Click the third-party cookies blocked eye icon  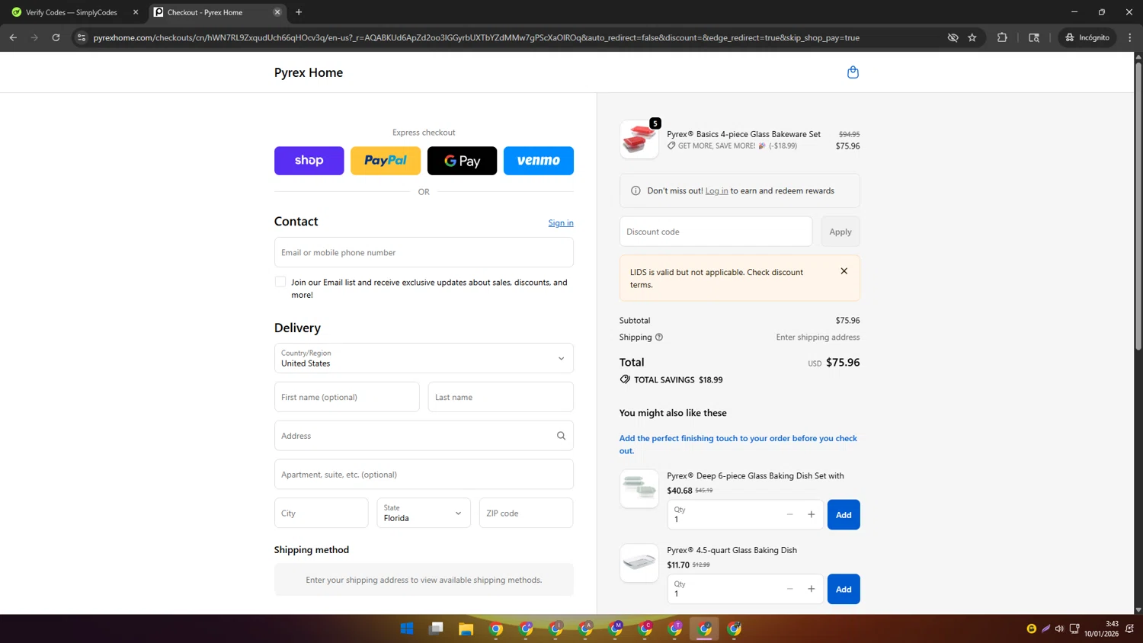[x=952, y=37]
